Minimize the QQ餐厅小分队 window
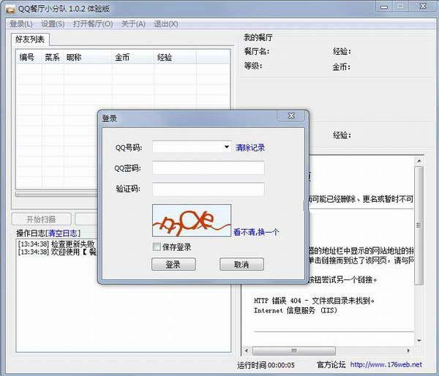This screenshot has height=376, width=439. (x=384, y=7)
